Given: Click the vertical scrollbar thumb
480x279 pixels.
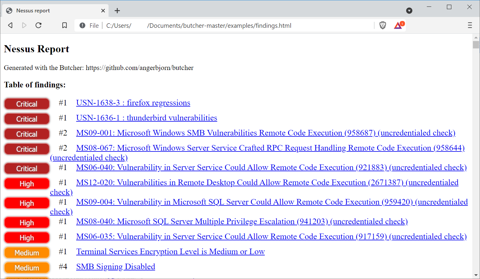Looking at the screenshot, I should coord(476,45).
